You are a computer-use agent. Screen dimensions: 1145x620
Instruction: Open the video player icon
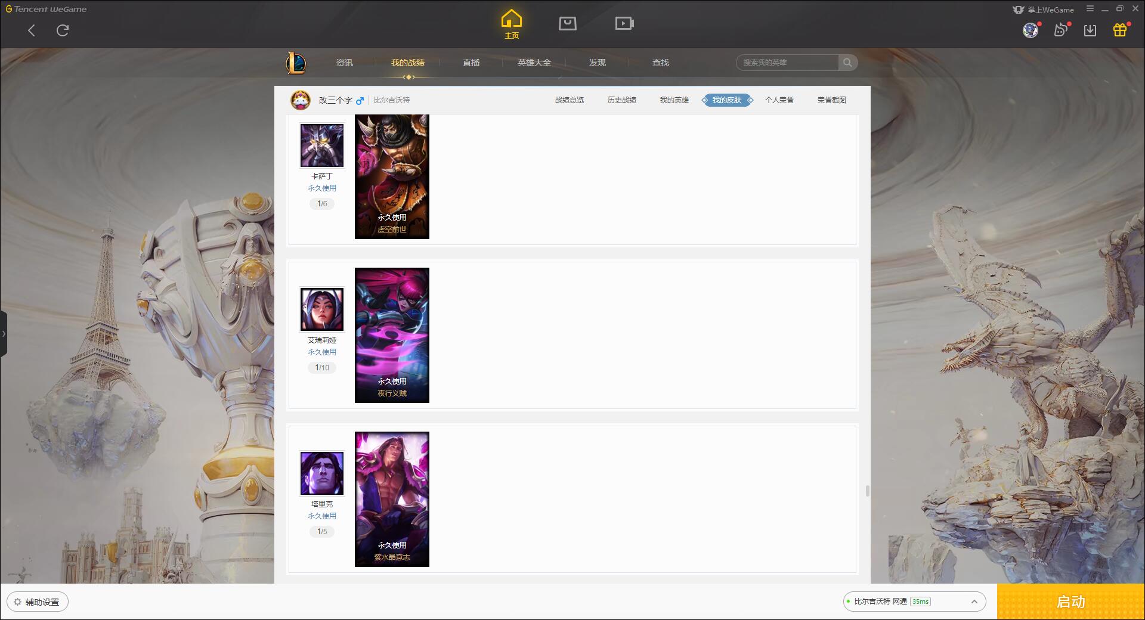coord(624,23)
